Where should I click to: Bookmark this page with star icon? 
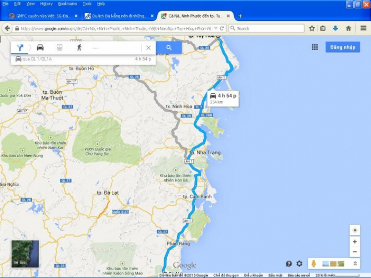312,28
